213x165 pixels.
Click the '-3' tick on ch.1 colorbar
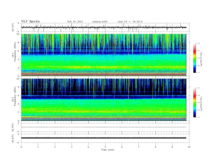coord(198,43)
